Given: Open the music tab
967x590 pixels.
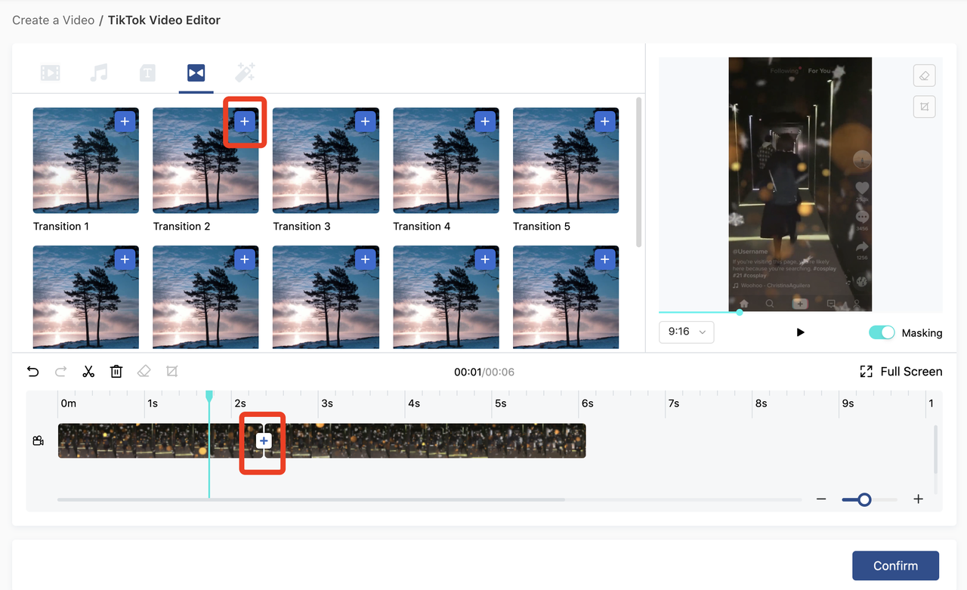Looking at the screenshot, I should click(99, 73).
